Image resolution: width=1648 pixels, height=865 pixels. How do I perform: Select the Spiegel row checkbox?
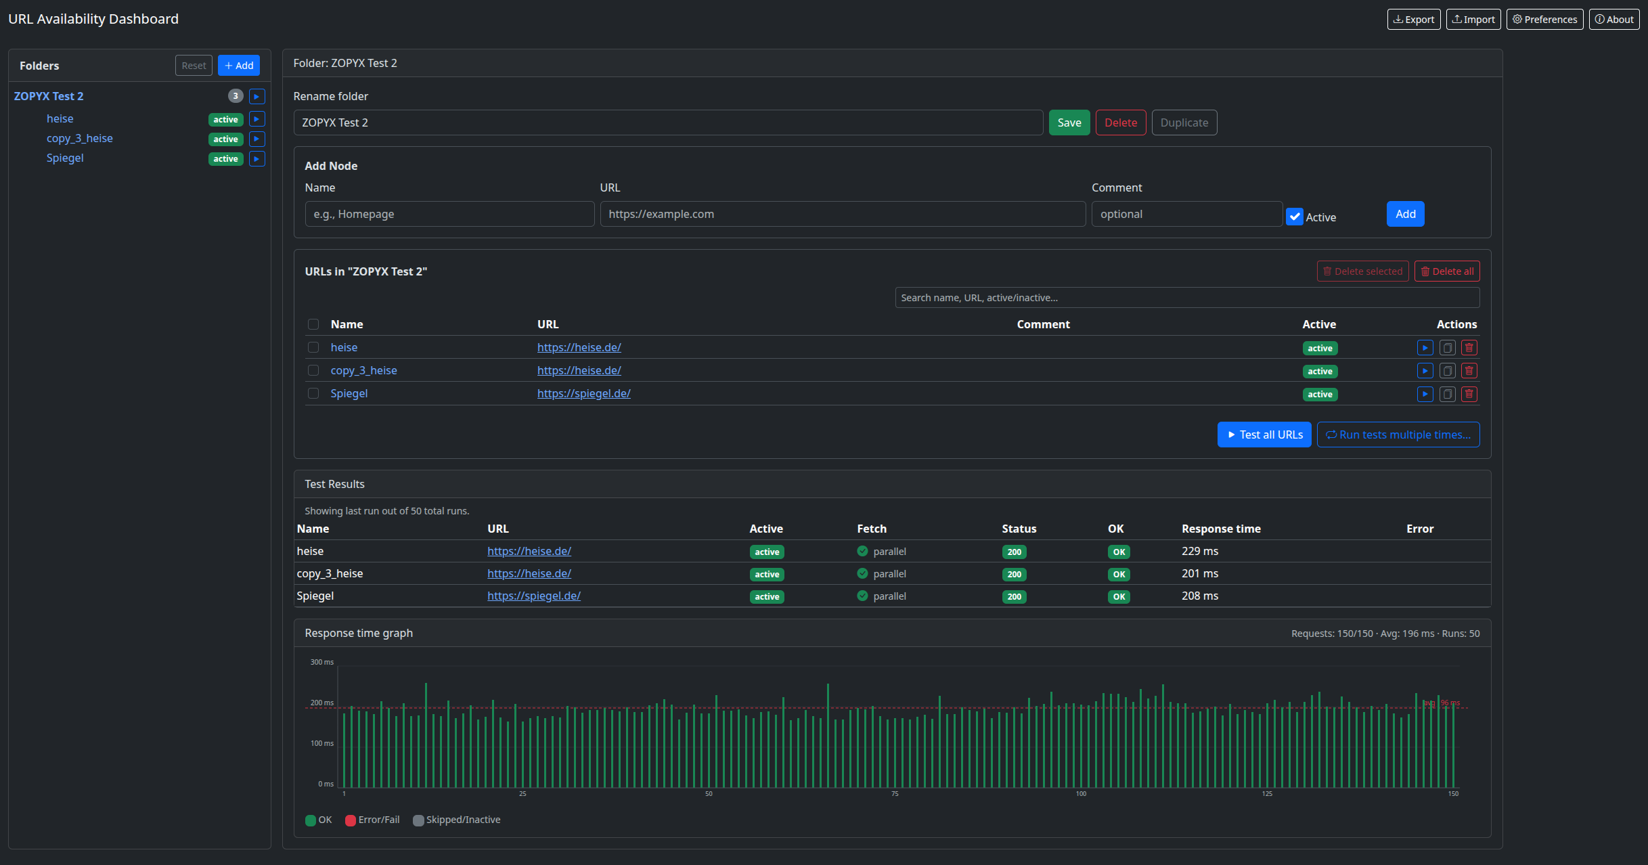313,393
